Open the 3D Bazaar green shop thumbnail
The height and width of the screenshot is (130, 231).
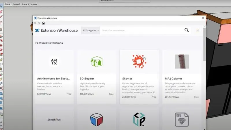96,62
